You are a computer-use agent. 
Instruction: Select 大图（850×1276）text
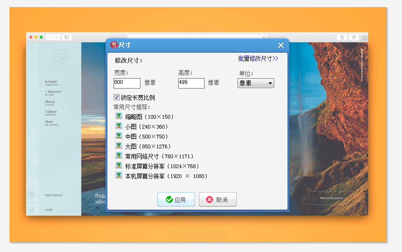pos(148,146)
